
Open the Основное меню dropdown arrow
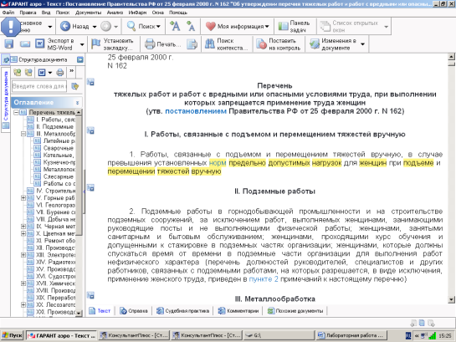coord(50,27)
